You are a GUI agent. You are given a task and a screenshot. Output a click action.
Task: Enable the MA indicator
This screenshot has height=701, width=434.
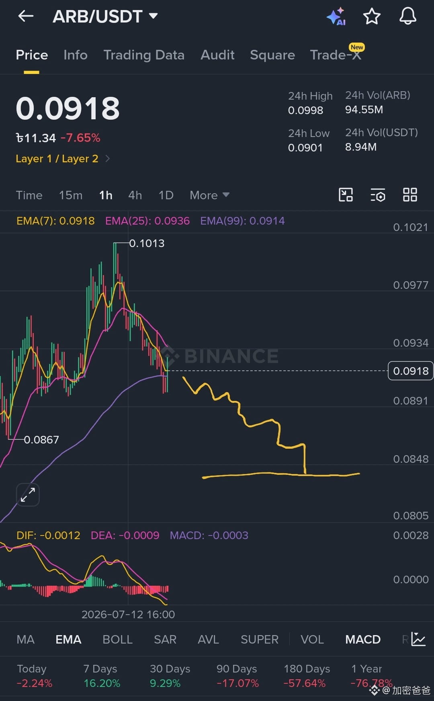[x=25, y=639]
